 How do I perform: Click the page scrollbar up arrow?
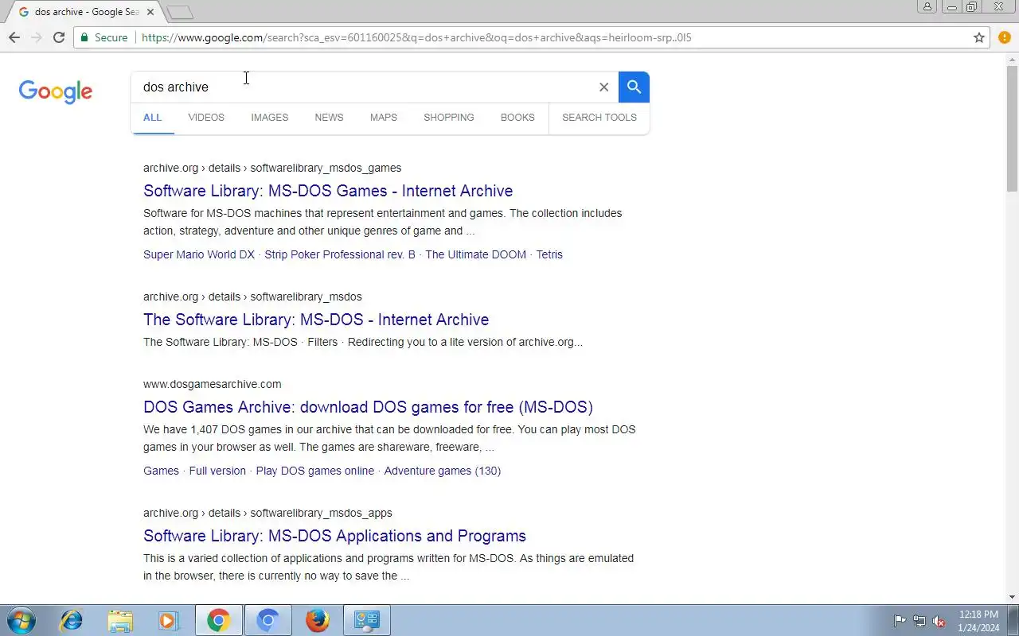[x=1012, y=59]
